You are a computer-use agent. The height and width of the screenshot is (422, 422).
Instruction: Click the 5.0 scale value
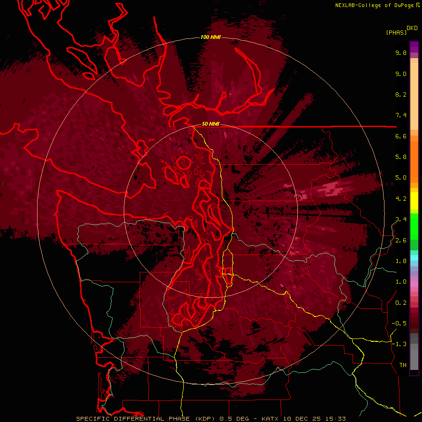coord(401,178)
